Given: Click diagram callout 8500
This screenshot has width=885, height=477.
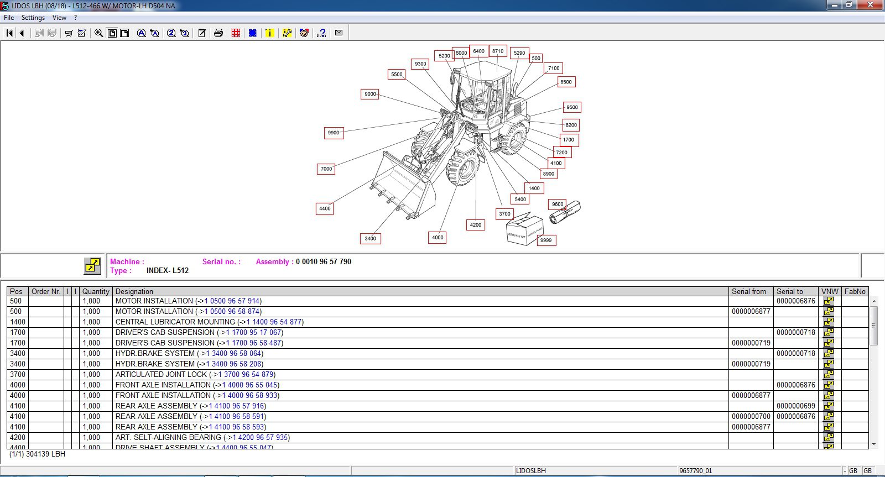Looking at the screenshot, I should 566,82.
